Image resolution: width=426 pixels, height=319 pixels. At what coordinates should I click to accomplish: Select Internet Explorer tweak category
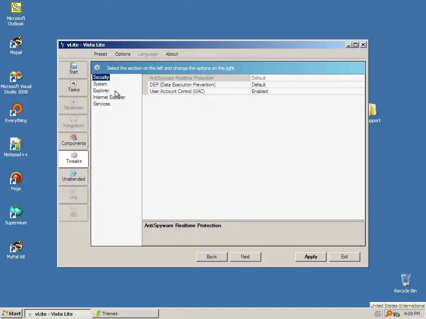[109, 97]
